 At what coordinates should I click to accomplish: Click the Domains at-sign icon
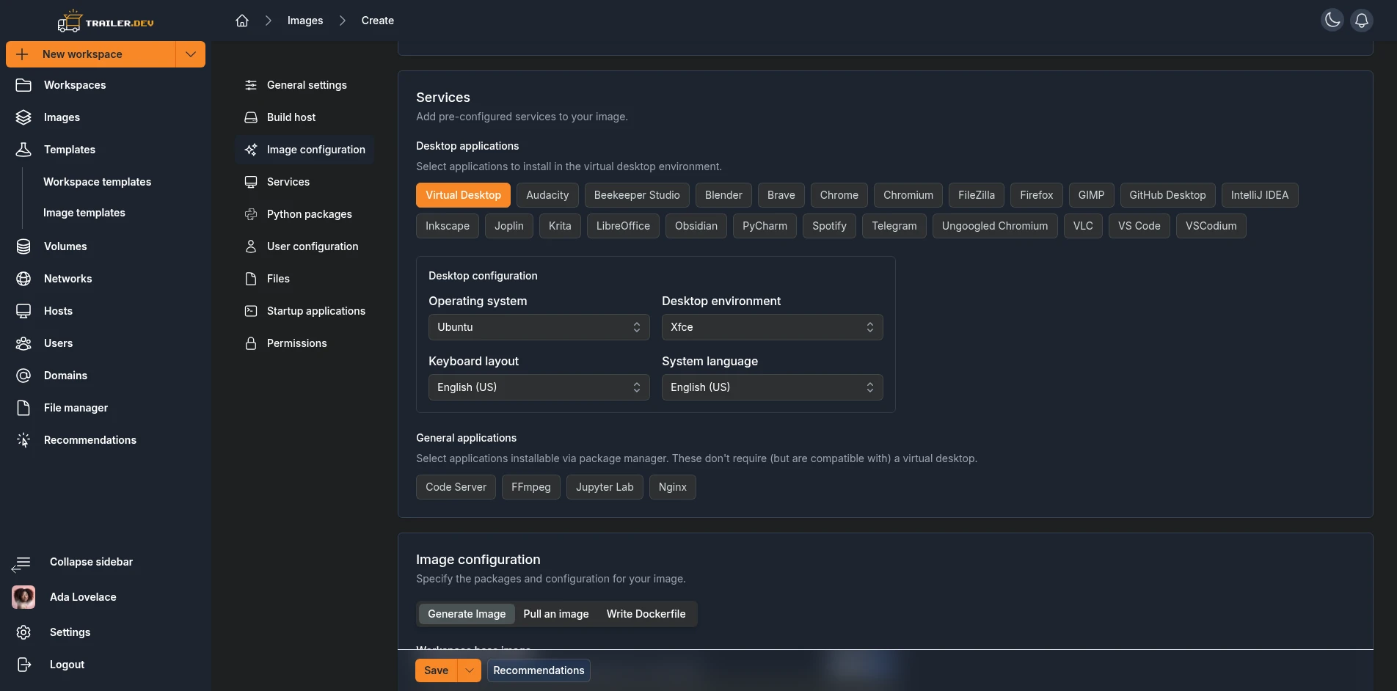23,376
